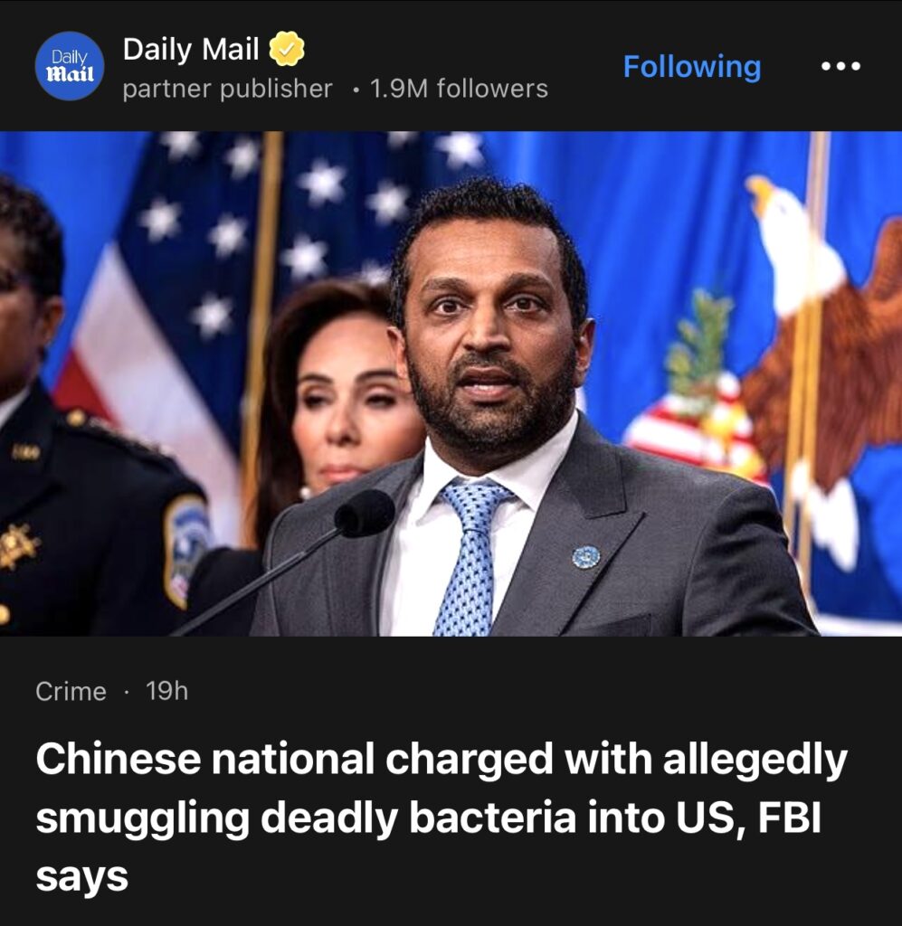The width and height of the screenshot is (902, 926).
Task: Click the 19h timestamp
Action: (167, 691)
